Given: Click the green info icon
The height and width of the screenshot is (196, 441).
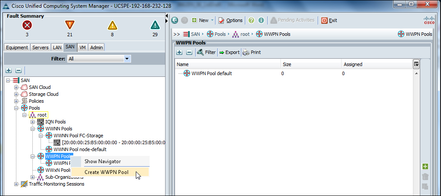Looking at the screenshot, I should coord(261,20).
